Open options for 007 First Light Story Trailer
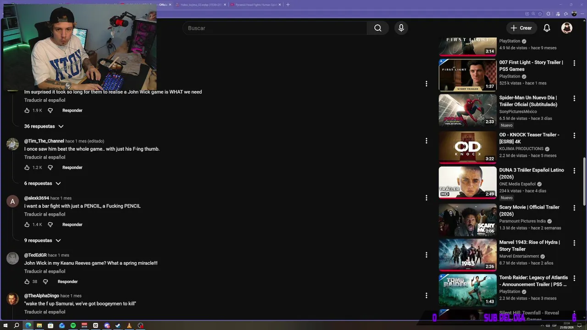 574,63
